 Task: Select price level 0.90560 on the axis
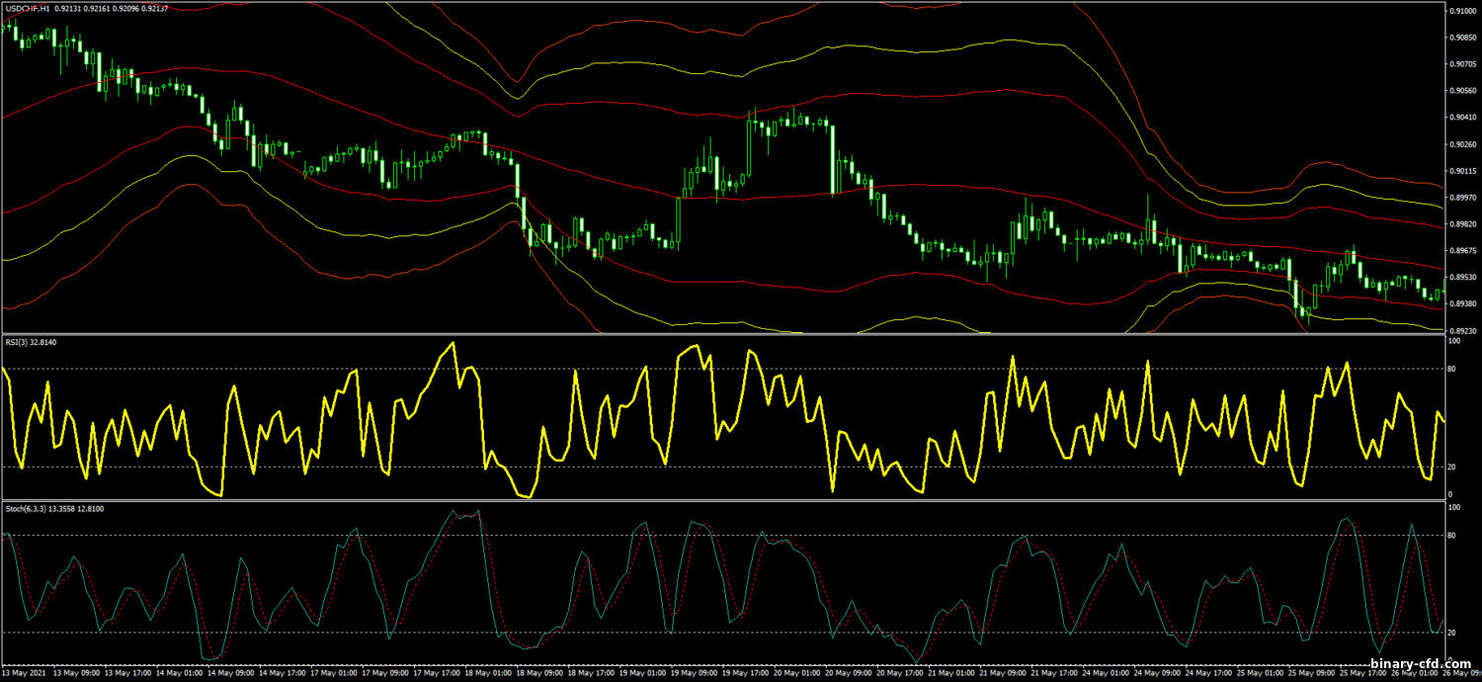point(1461,91)
